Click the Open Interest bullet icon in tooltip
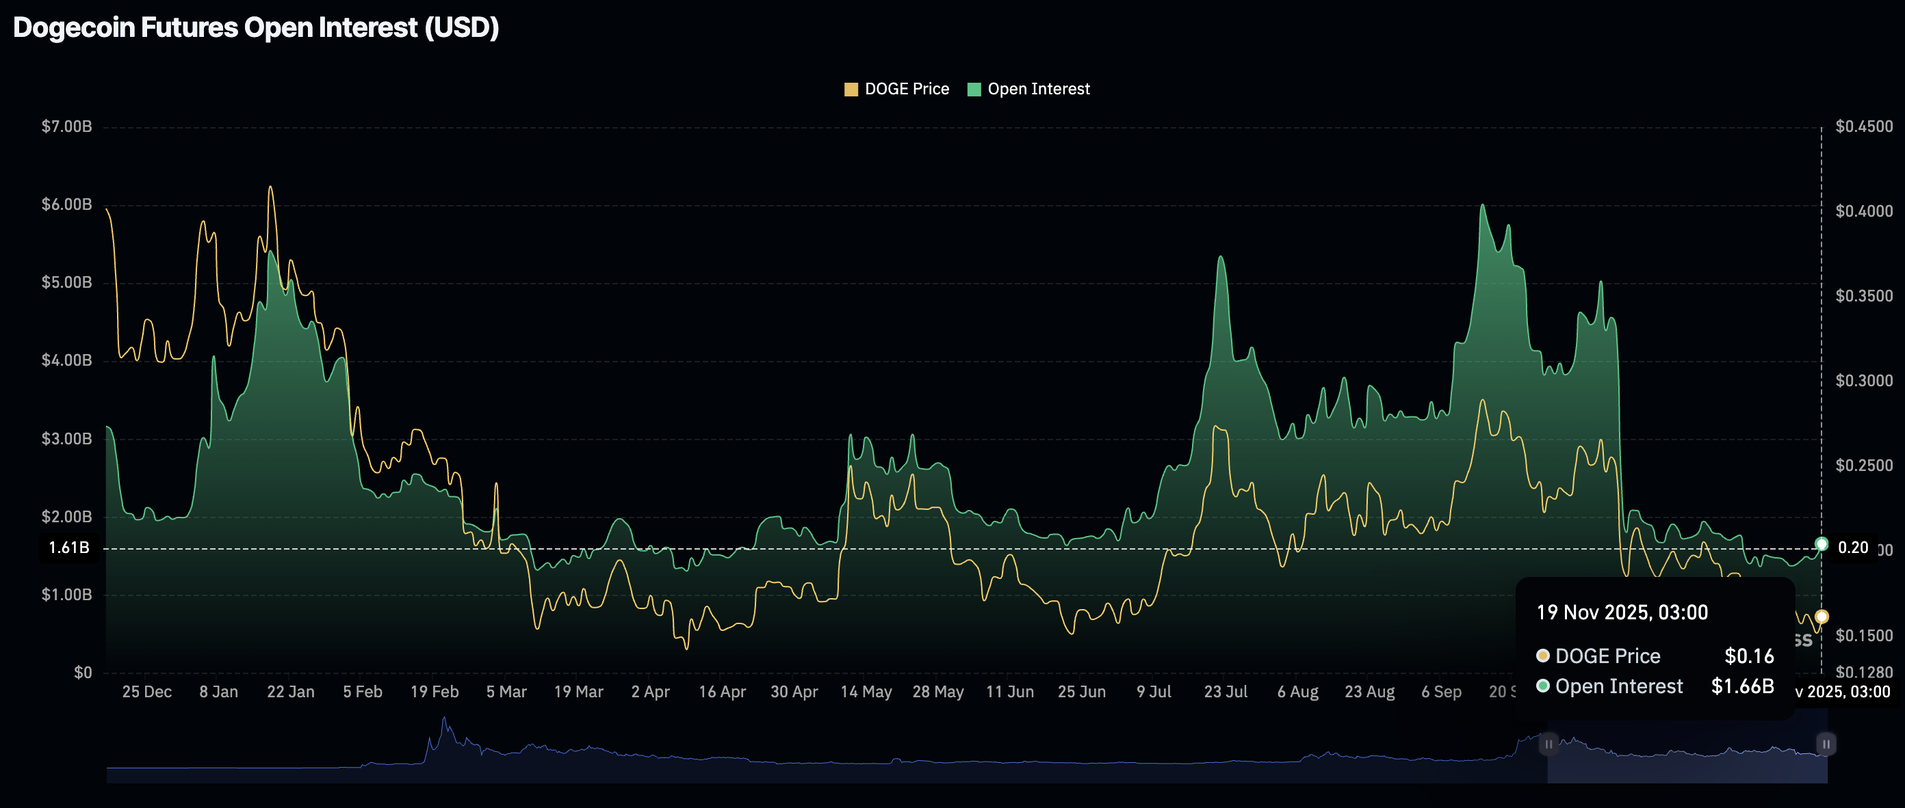1905x808 pixels. tap(1542, 686)
